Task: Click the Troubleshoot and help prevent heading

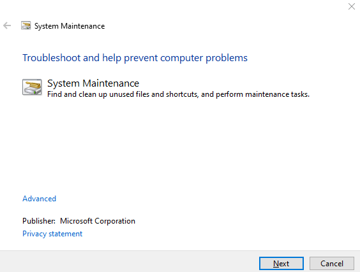Action: (x=135, y=58)
